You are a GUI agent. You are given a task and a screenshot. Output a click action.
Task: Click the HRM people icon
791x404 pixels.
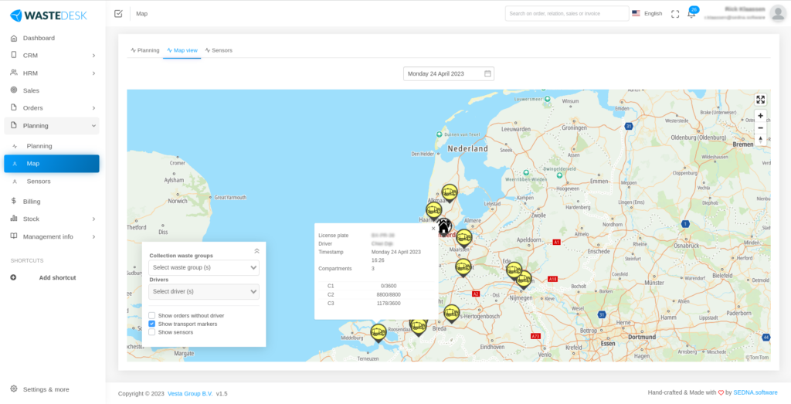pos(14,73)
